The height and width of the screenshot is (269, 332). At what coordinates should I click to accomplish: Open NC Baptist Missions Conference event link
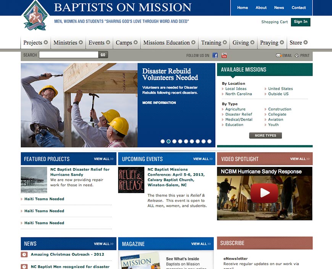coord(176,177)
